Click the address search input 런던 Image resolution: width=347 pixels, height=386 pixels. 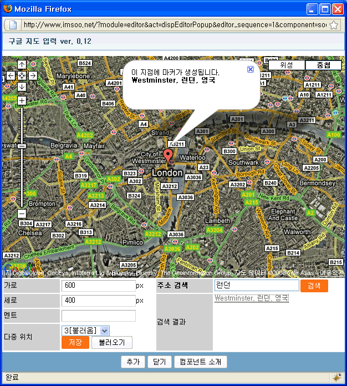click(257, 286)
